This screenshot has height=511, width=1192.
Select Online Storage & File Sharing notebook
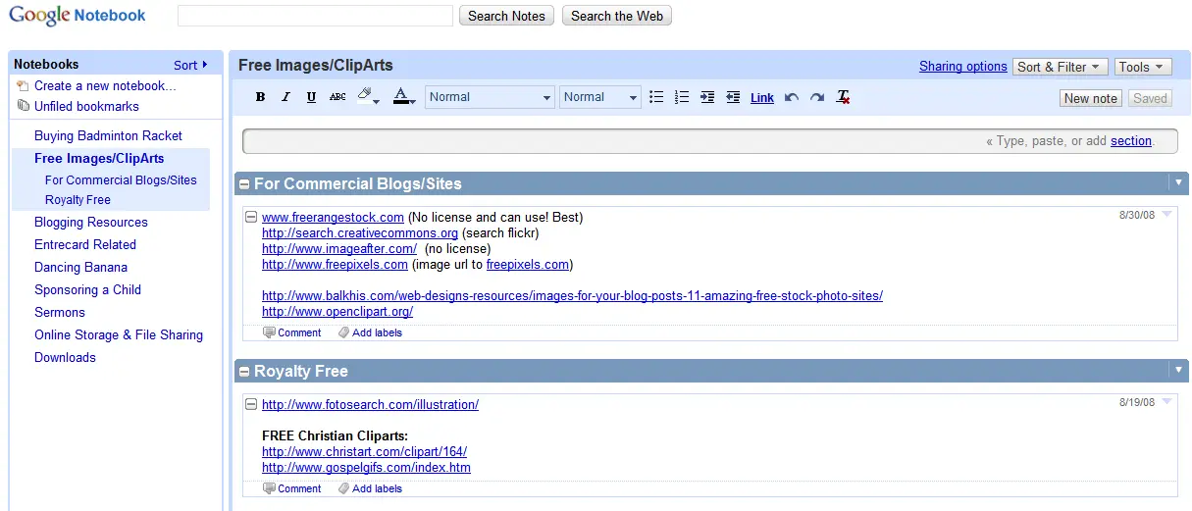point(119,334)
